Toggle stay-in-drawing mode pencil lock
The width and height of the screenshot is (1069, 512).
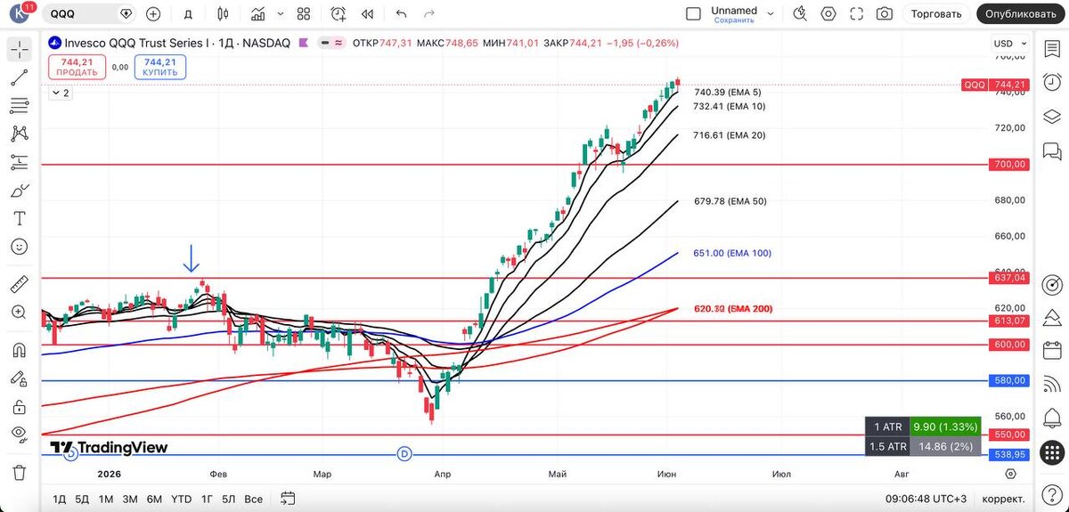[20, 378]
